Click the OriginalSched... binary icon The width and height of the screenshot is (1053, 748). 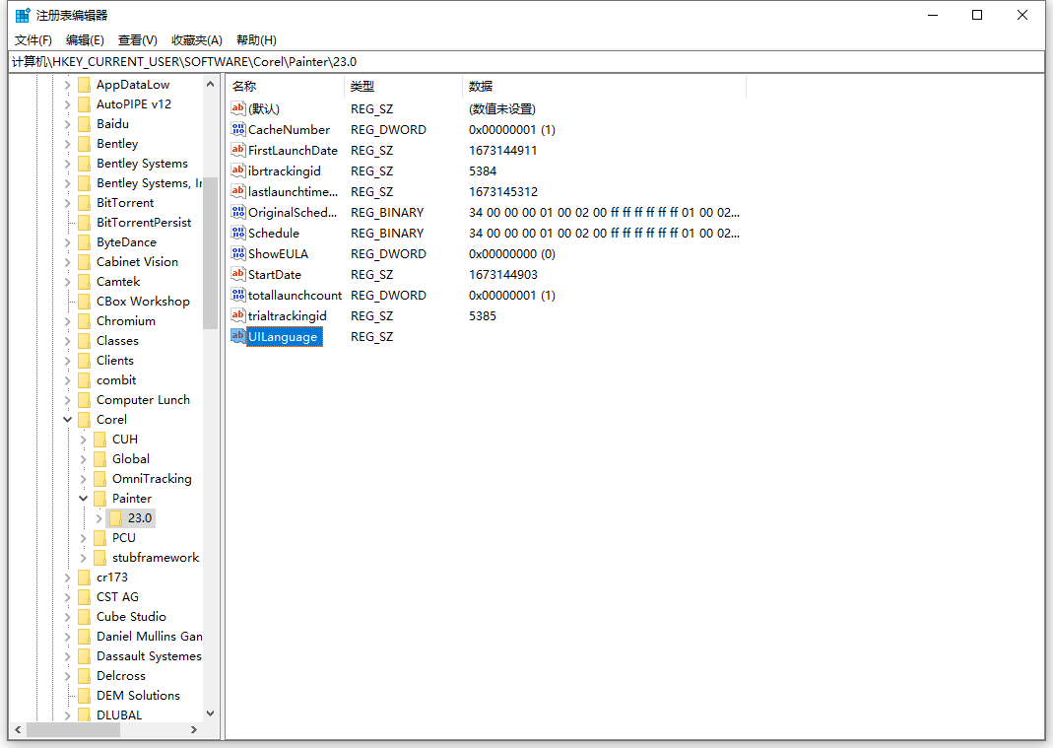(237, 212)
